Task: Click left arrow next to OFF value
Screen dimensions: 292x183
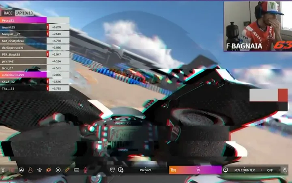Action: point(261,170)
